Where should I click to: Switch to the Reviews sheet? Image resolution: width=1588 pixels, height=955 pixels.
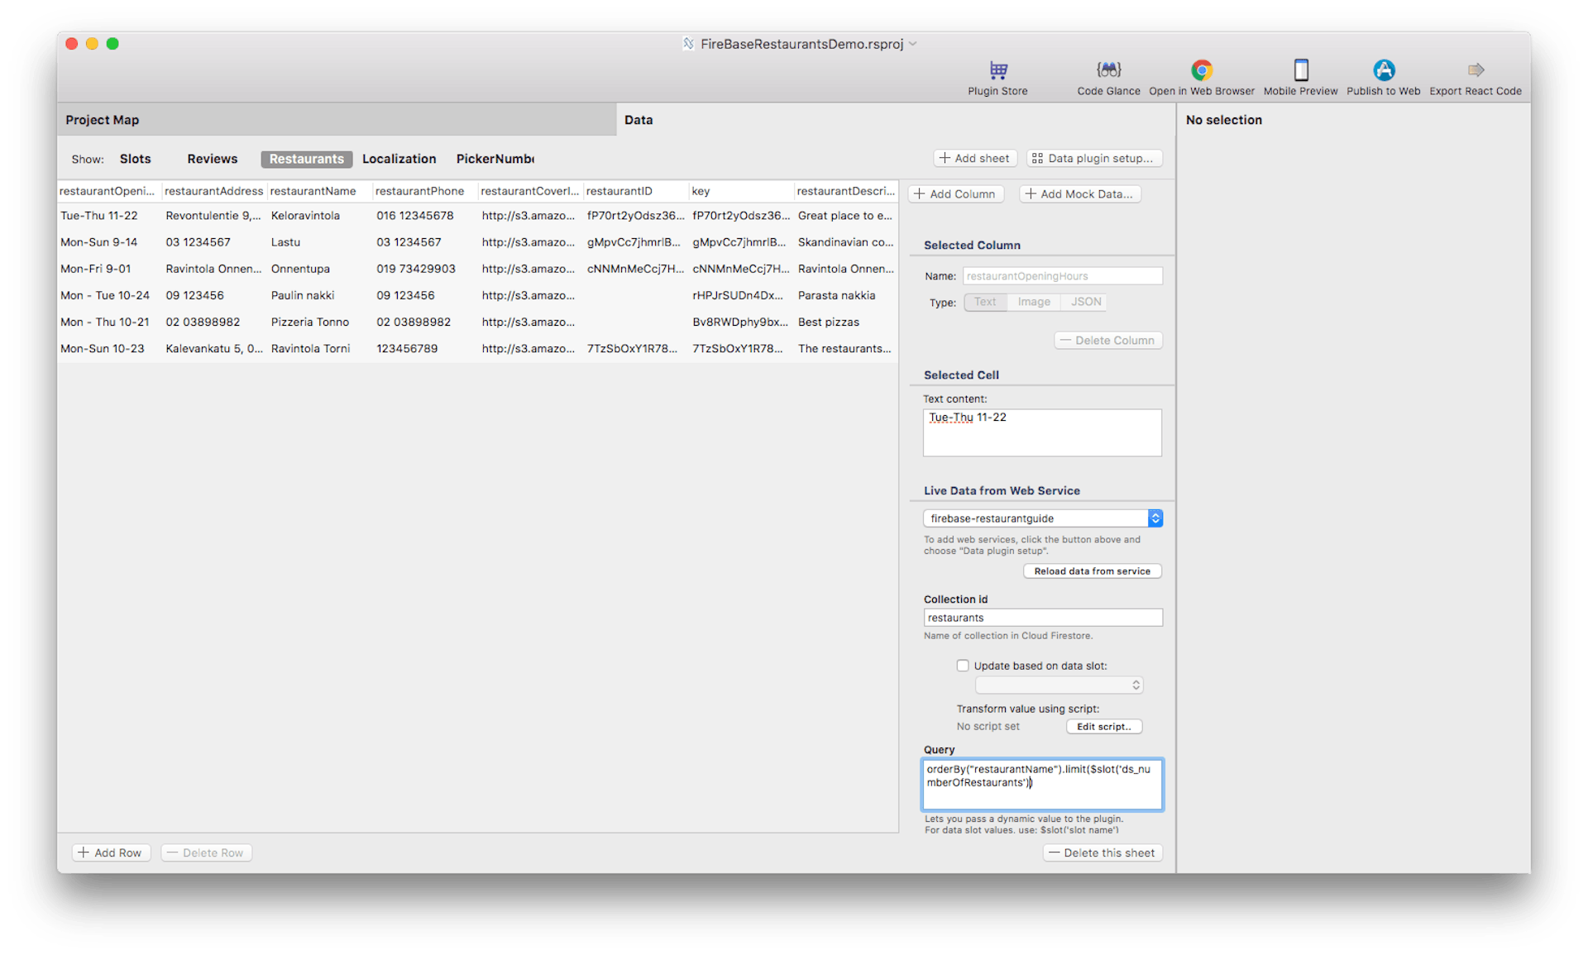212,159
